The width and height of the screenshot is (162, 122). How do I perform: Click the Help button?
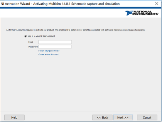point(14,118)
